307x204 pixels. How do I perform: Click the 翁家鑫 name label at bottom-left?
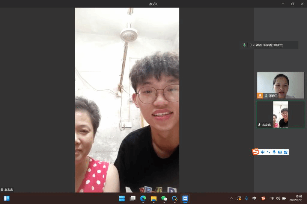coord(8,190)
